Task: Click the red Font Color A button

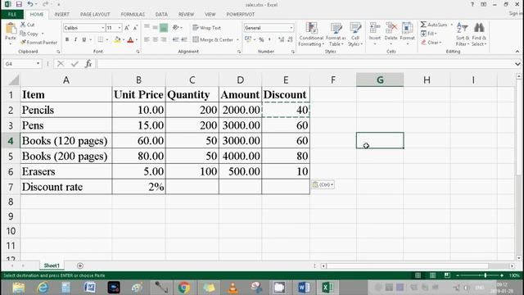Action: pyautogui.click(x=130, y=39)
